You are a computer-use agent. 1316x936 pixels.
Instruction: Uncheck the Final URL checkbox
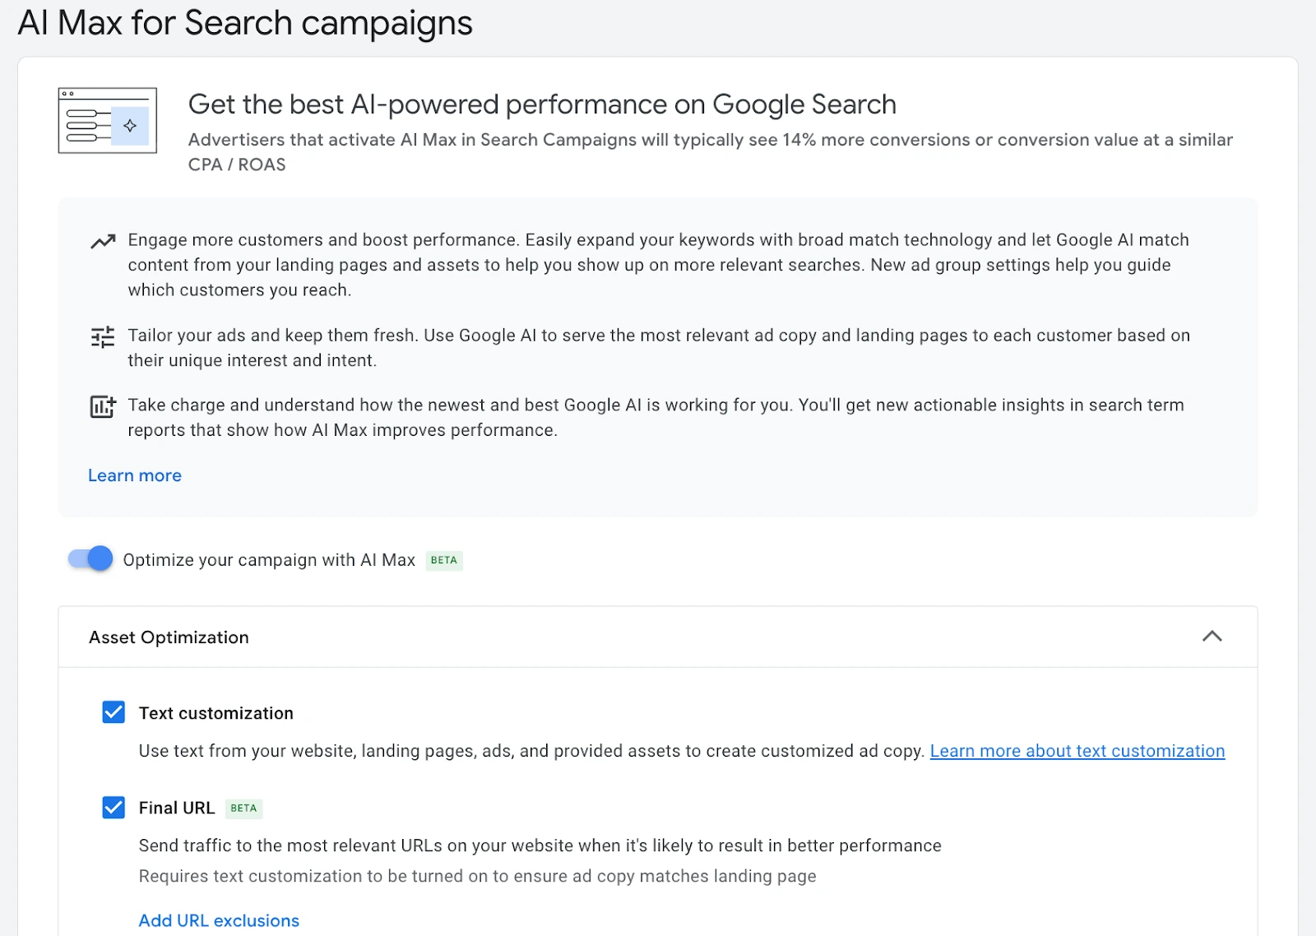pyautogui.click(x=114, y=808)
